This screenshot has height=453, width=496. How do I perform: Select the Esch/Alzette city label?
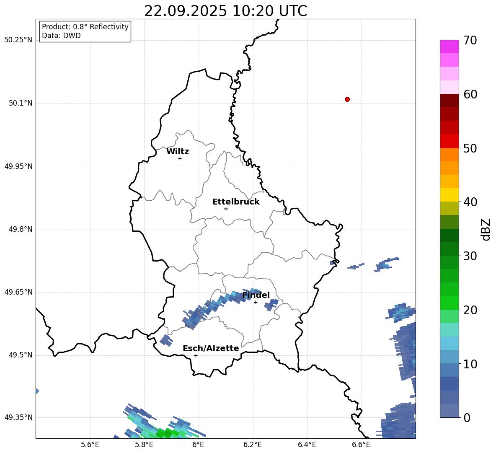click(x=211, y=348)
